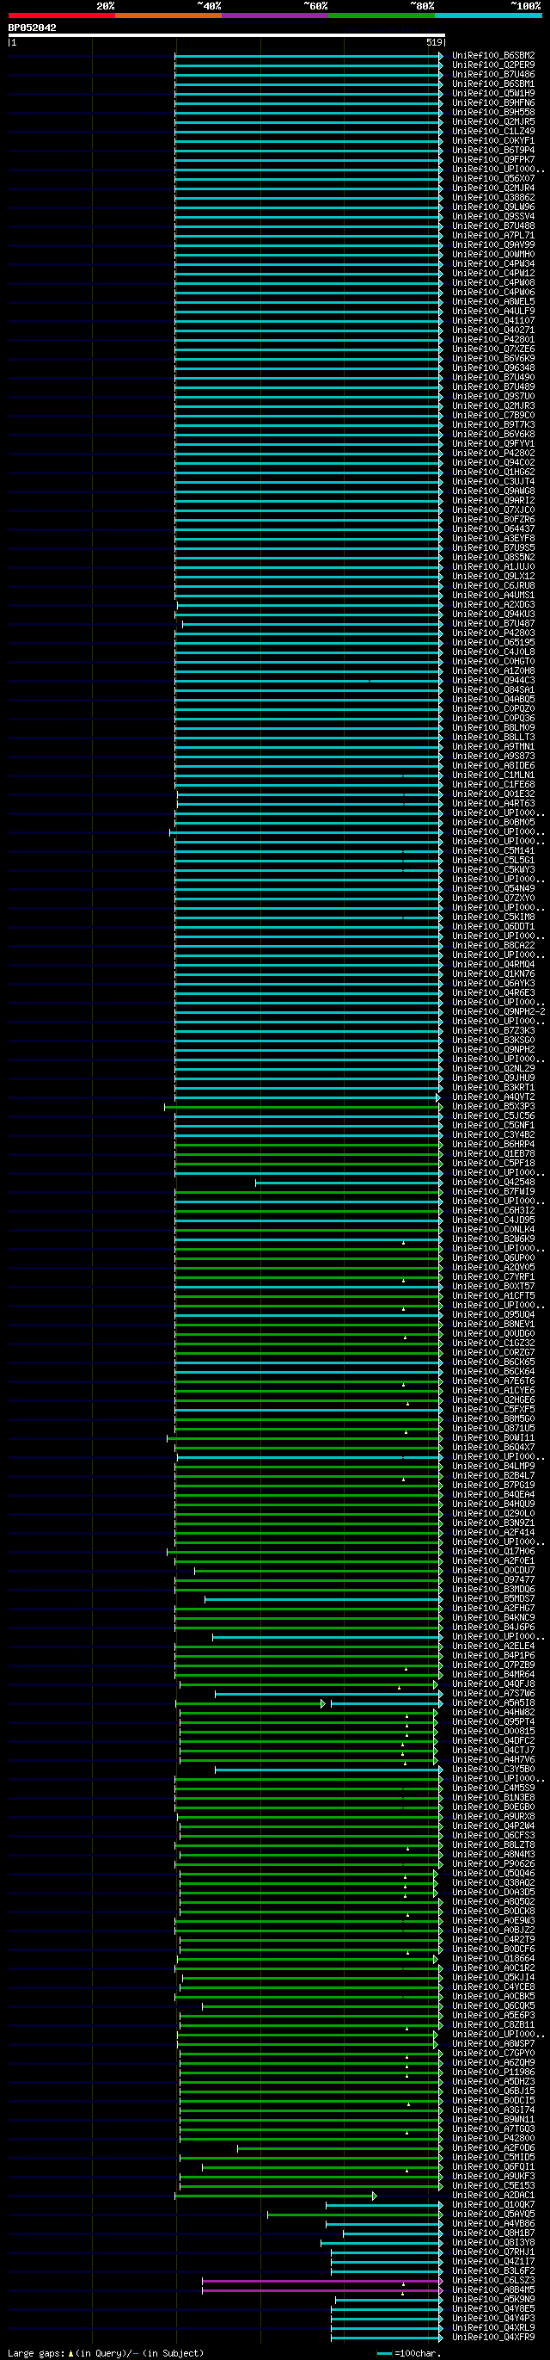550x2360 pixels.
Task: Select hit label UniRef100_Q9LW96
Action: coord(493,207)
